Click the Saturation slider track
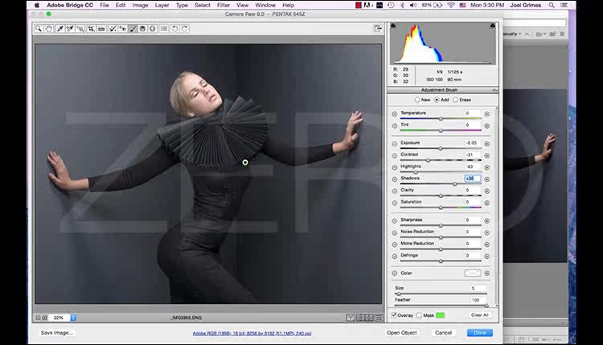 (441, 207)
